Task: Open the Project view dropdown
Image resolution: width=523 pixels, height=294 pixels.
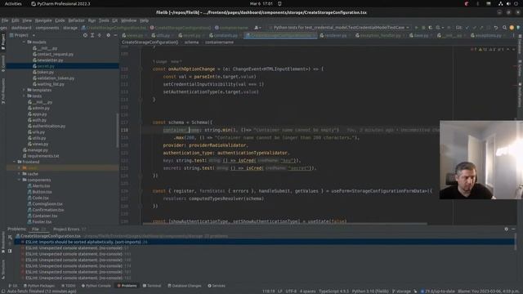Action: (x=23, y=35)
